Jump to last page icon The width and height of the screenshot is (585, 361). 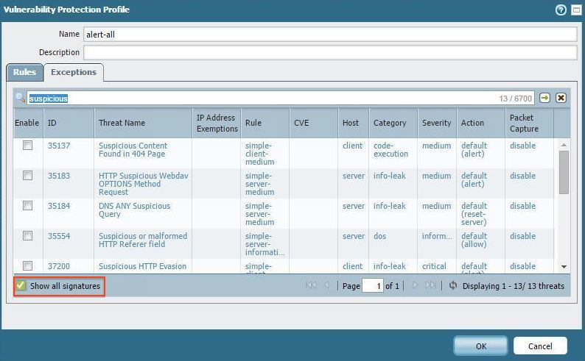point(431,285)
